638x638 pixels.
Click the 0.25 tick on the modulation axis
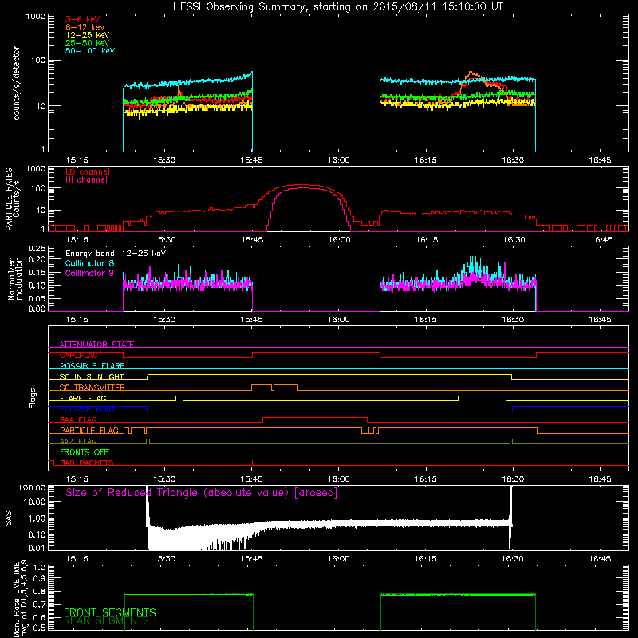[x=37, y=248]
